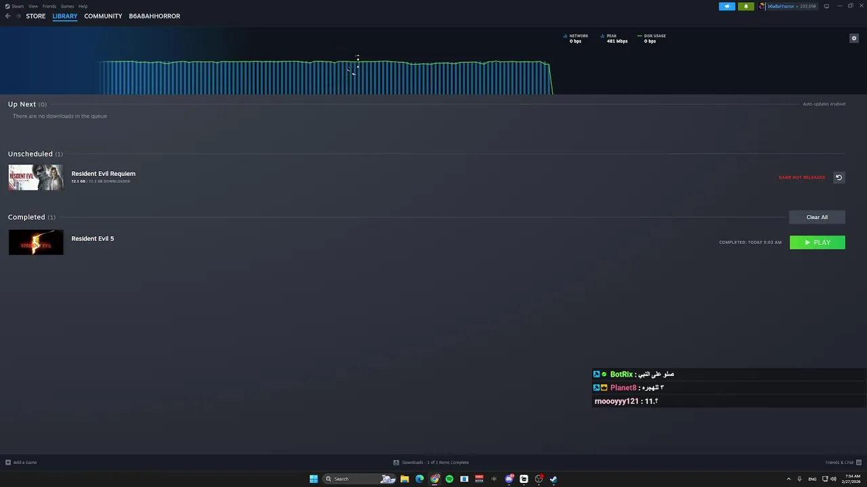Open the system volume icon
This screenshot has height=487, width=867.
point(833,479)
